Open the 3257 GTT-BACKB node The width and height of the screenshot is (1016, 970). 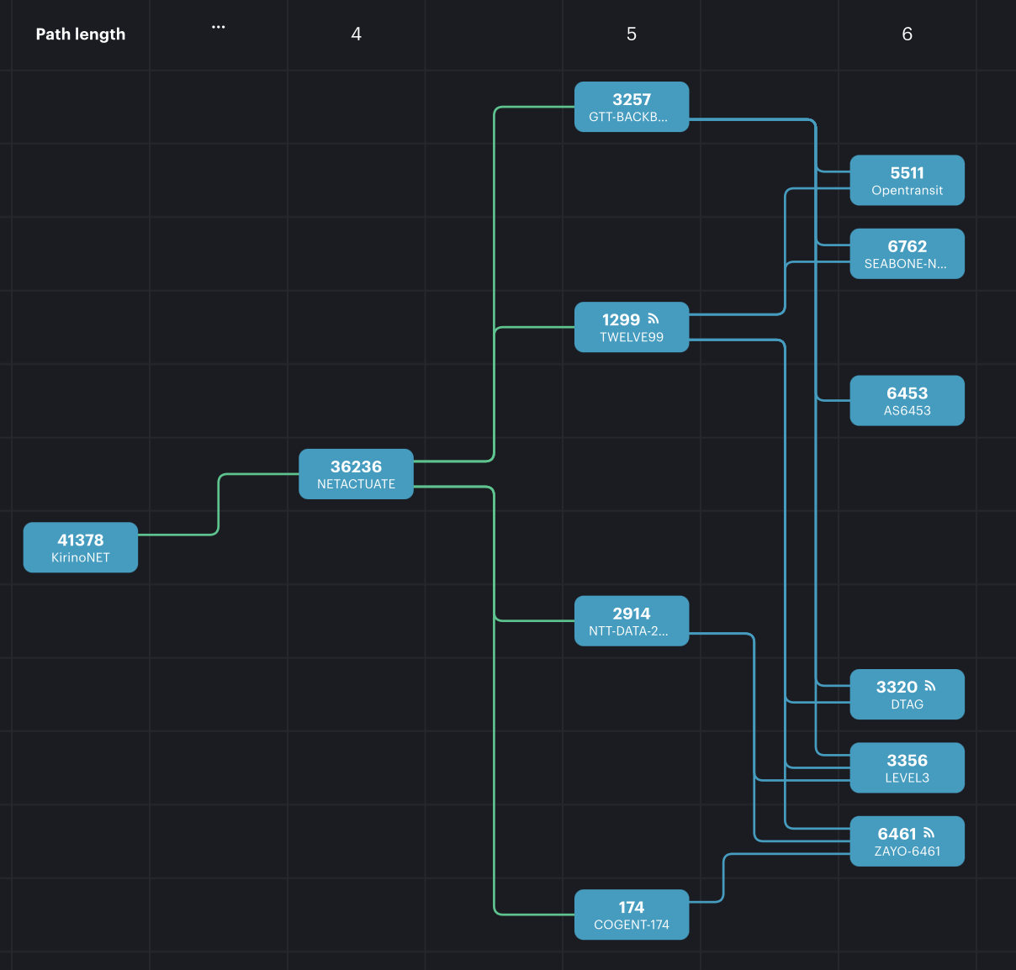[x=631, y=107]
